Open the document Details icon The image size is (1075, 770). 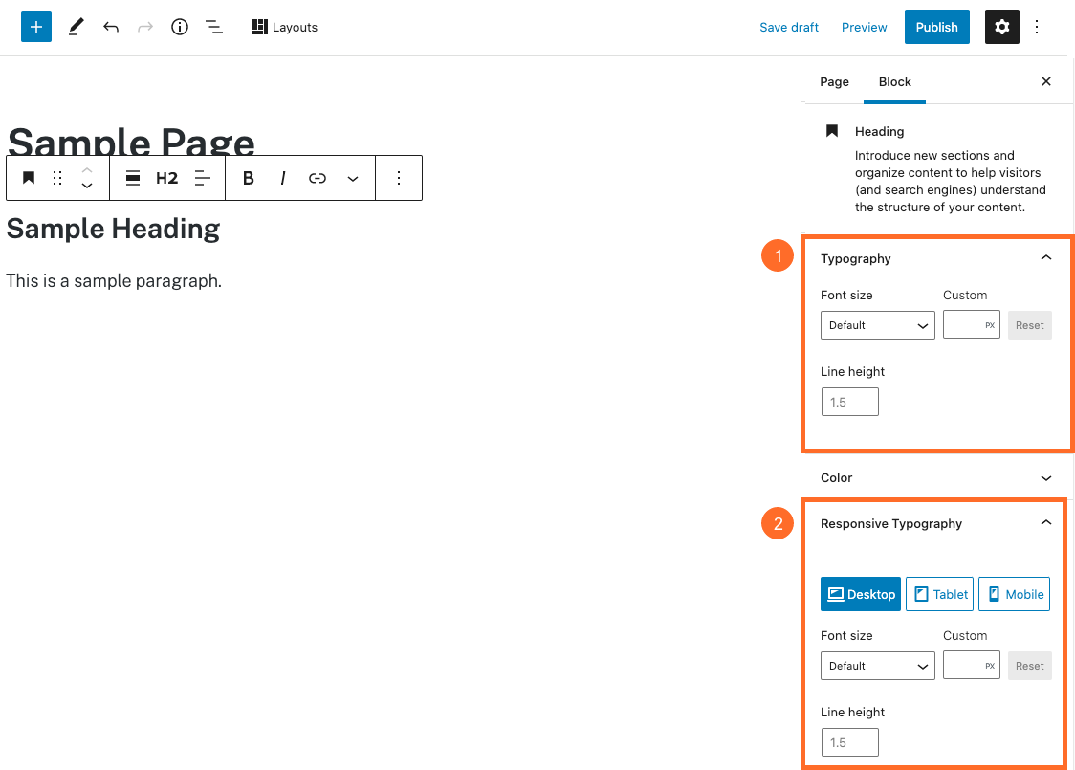(179, 27)
